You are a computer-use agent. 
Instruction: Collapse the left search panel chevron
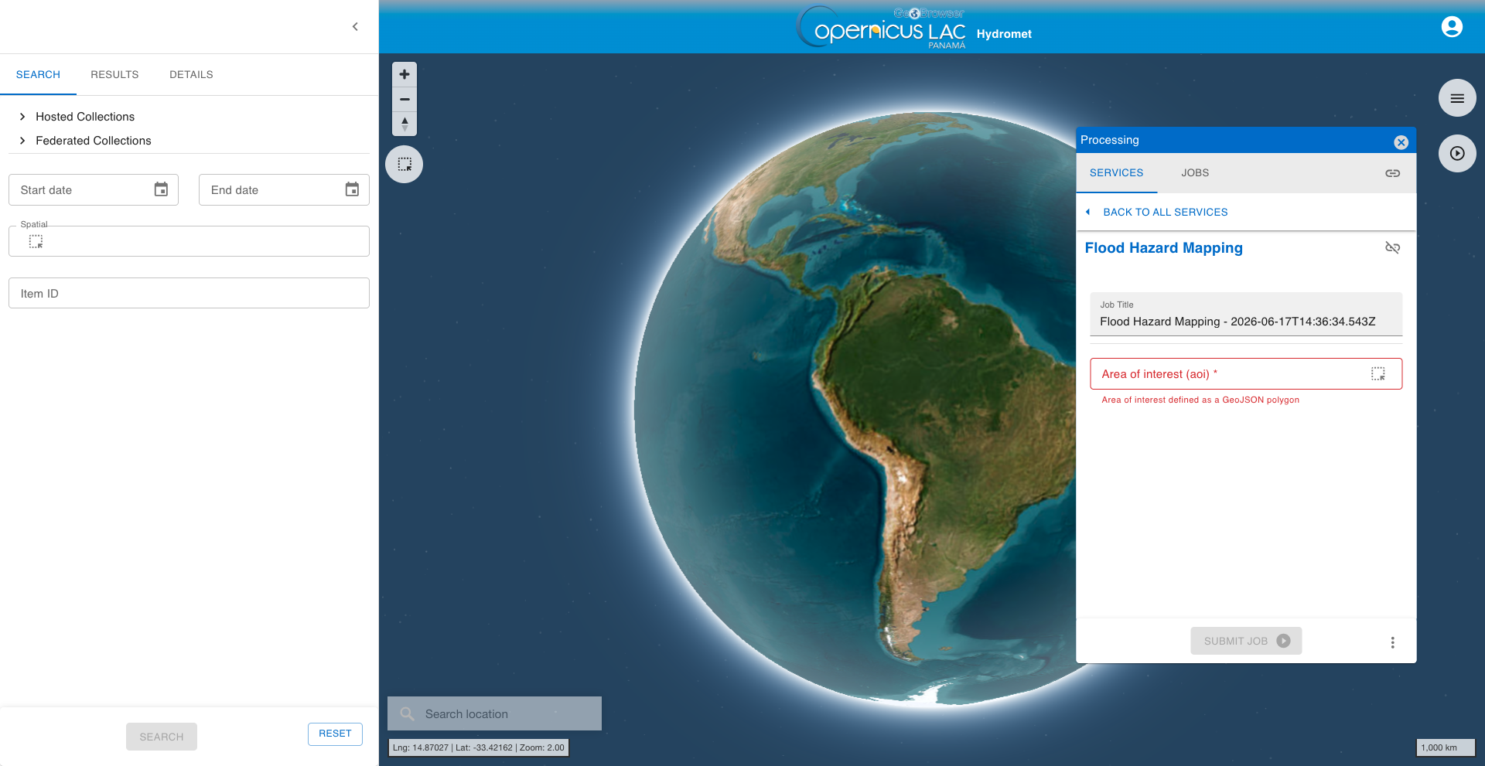[x=355, y=26]
